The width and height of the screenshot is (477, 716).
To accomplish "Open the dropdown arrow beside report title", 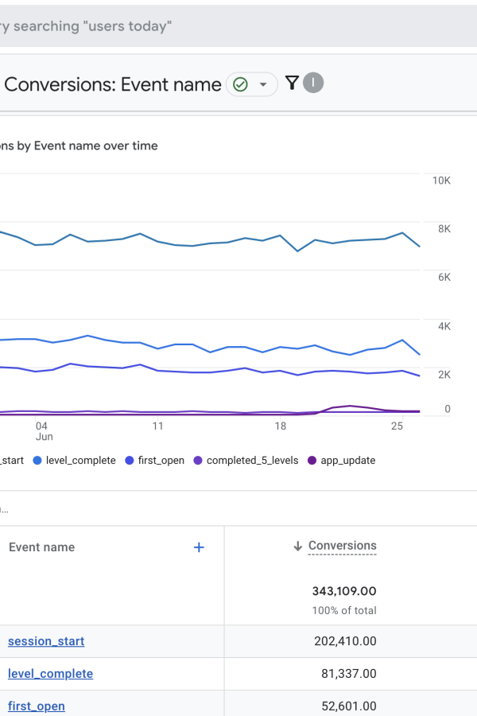I will 263,84.
